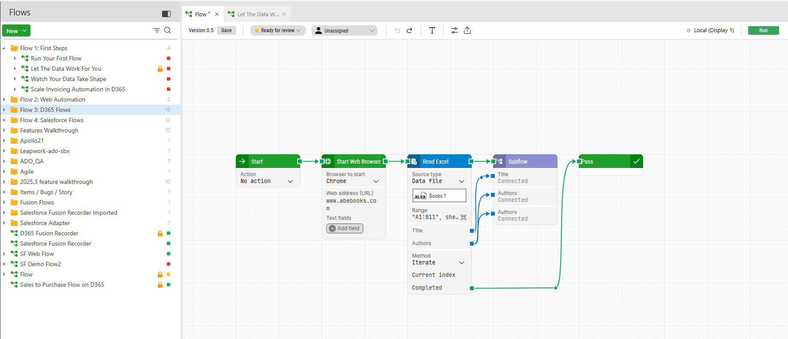Viewport: 788px width, 339px height.
Task: Switch to the Let The Data W... tab
Action: [x=258, y=14]
